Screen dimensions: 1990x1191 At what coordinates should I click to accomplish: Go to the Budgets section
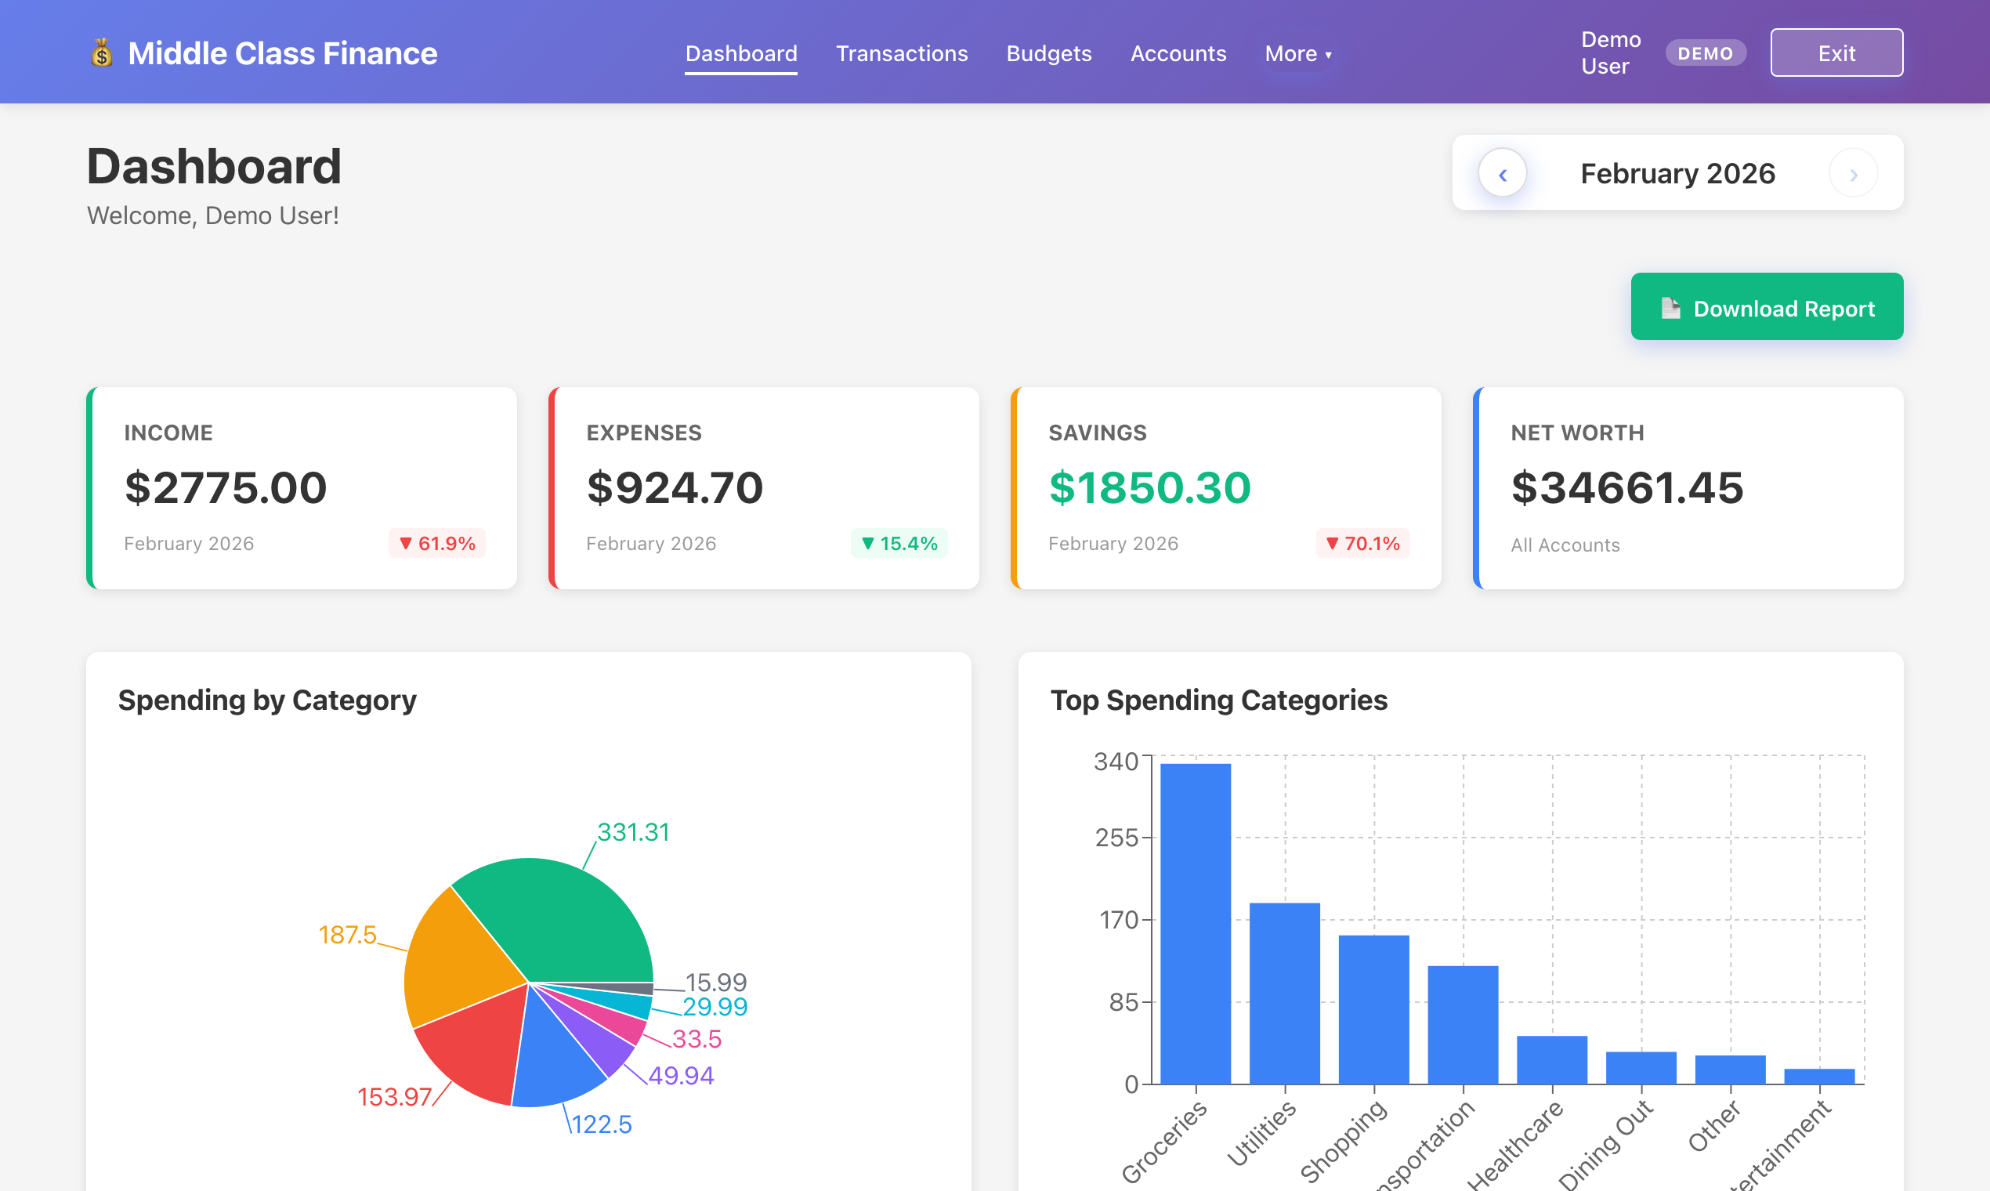1049,53
